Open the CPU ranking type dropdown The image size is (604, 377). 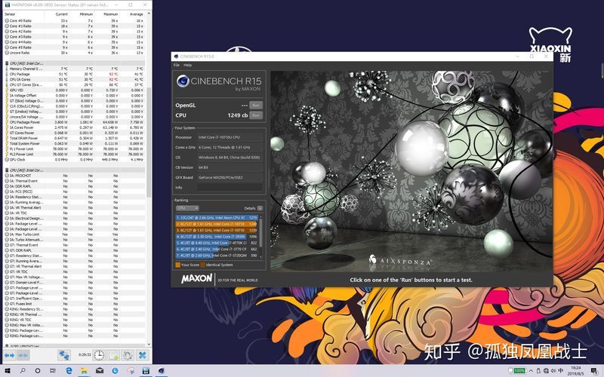(x=187, y=208)
